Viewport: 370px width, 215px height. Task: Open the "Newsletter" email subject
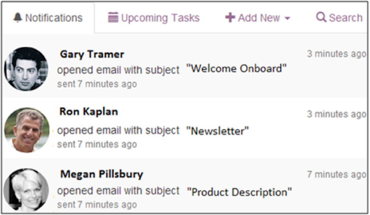point(217,131)
